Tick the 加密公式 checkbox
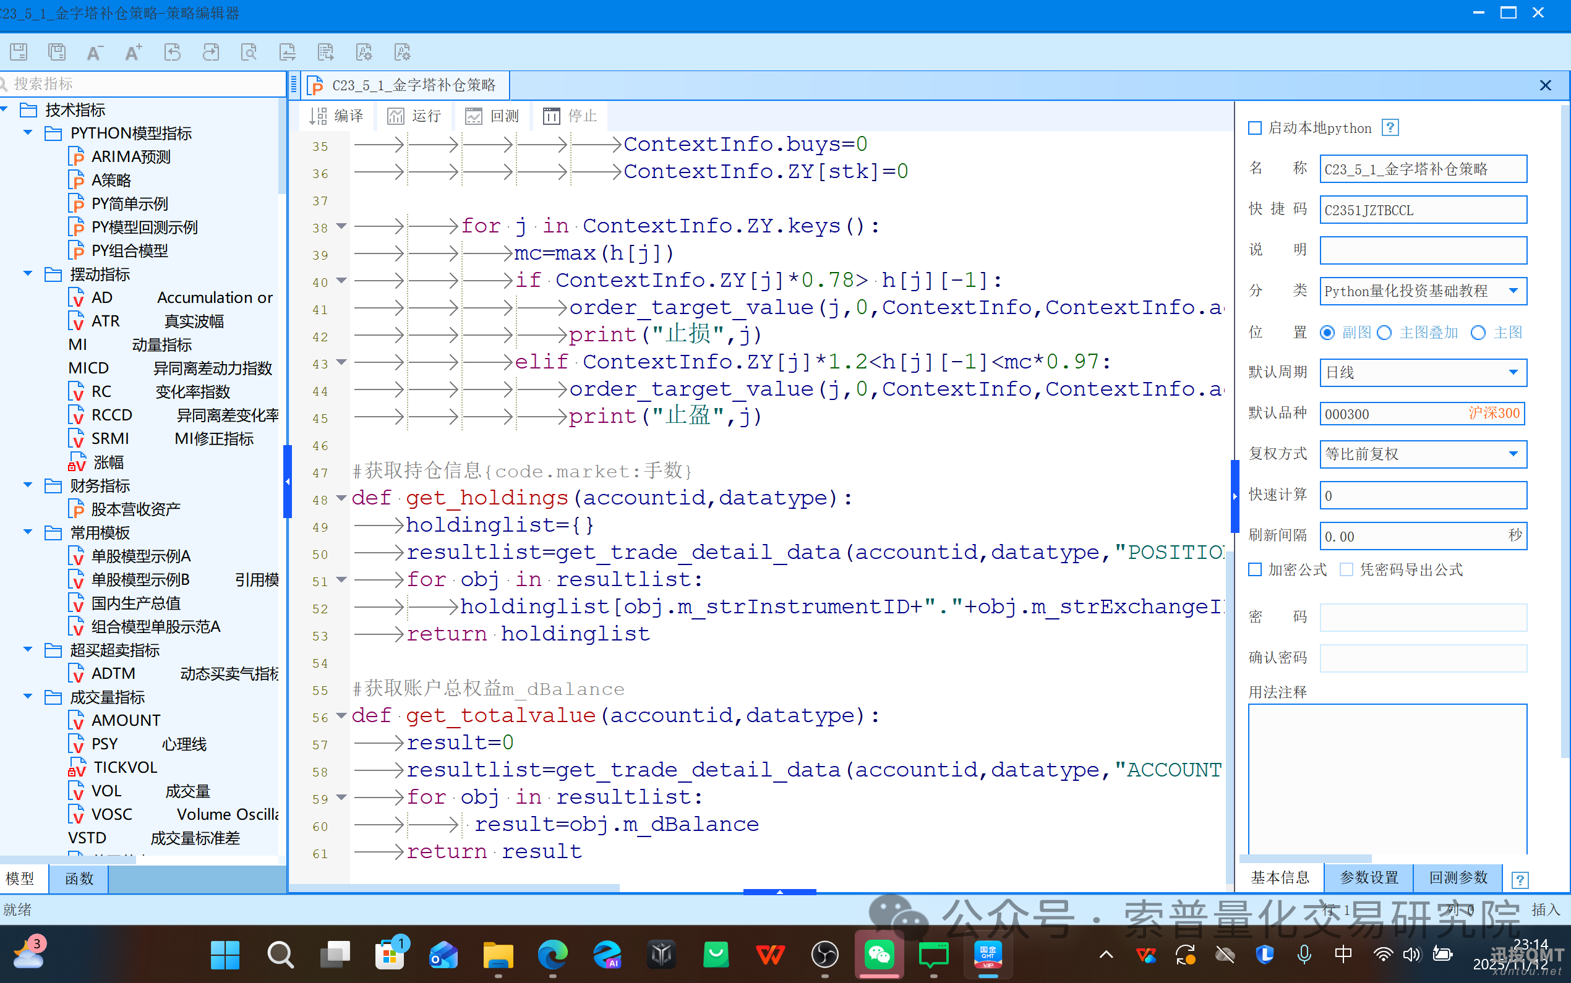The image size is (1571, 983). click(1255, 569)
